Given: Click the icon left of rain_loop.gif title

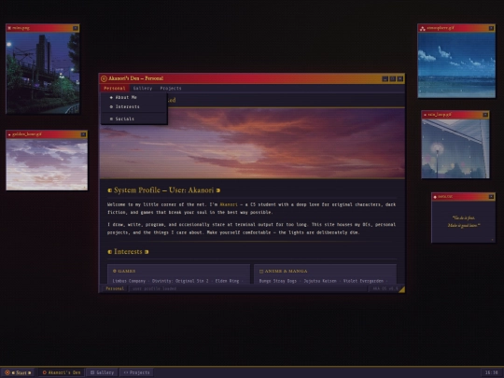Looking at the screenshot, I should pyautogui.click(x=425, y=115).
